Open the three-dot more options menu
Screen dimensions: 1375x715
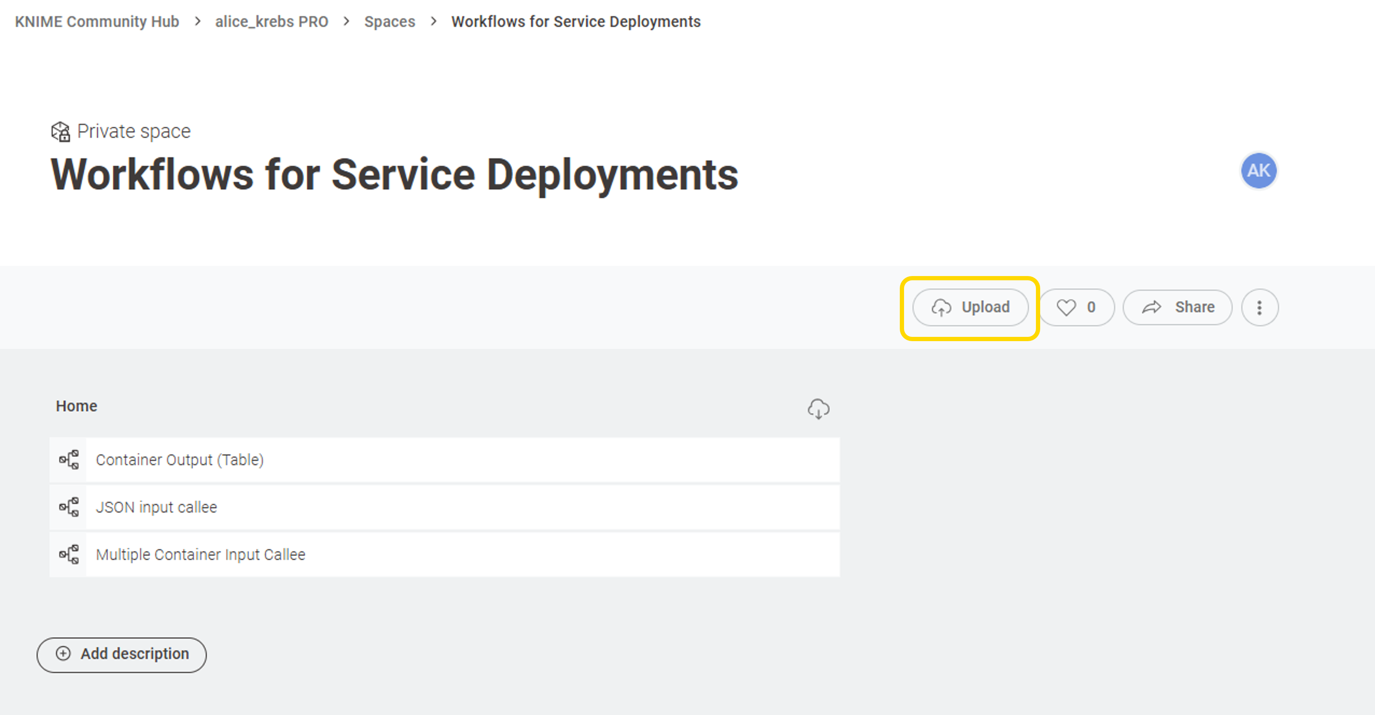(1260, 308)
